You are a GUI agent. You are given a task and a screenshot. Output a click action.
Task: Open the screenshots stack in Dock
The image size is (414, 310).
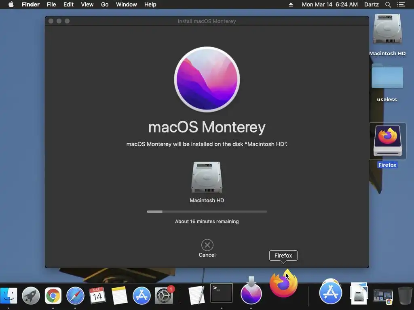pos(383,297)
